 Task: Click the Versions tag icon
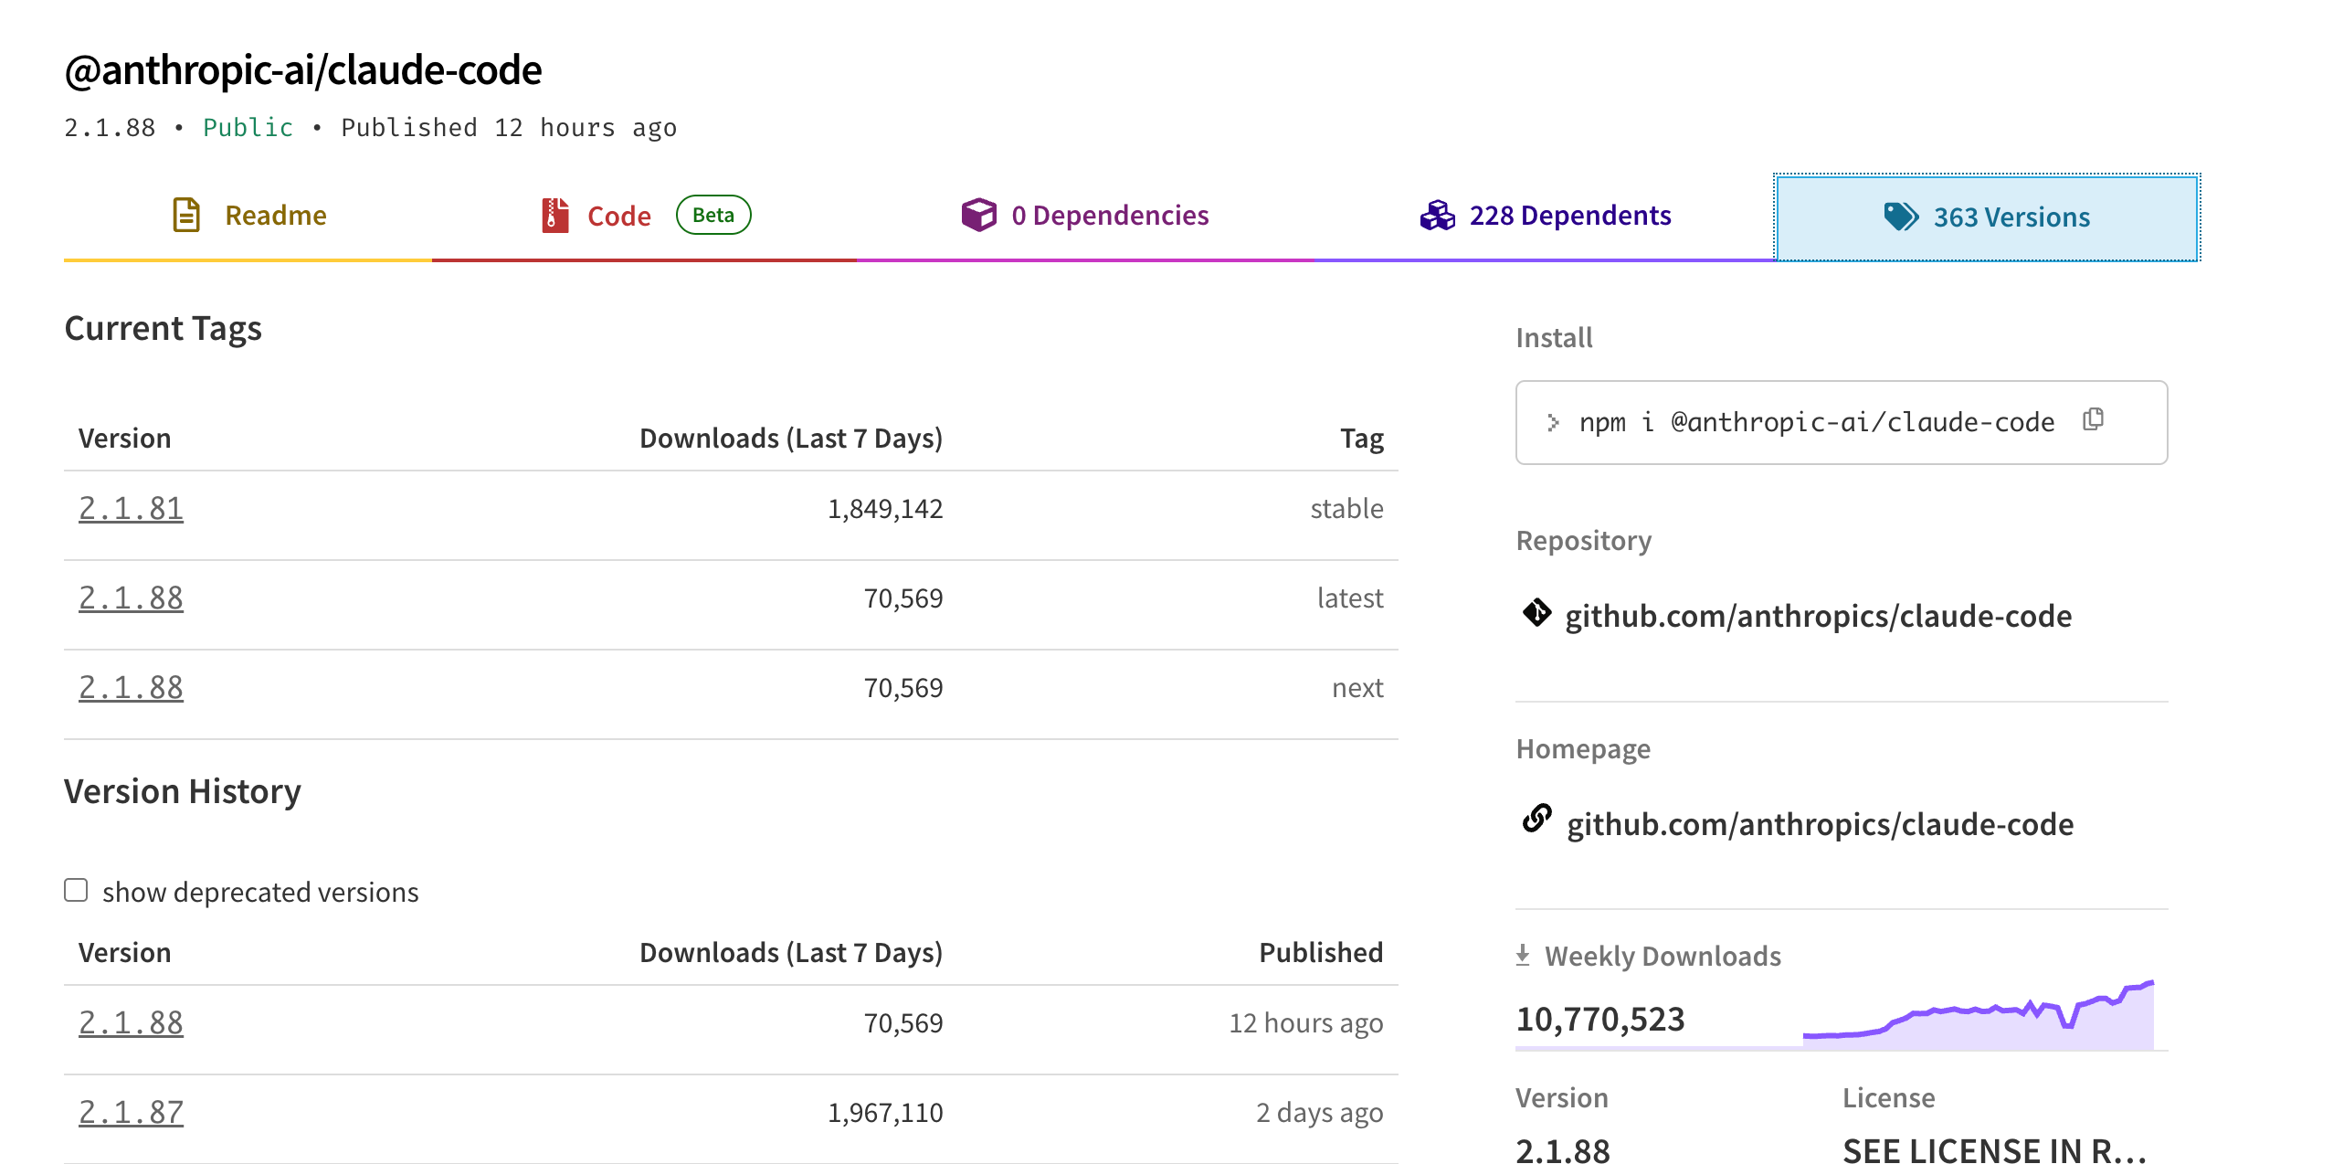pos(1901,217)
